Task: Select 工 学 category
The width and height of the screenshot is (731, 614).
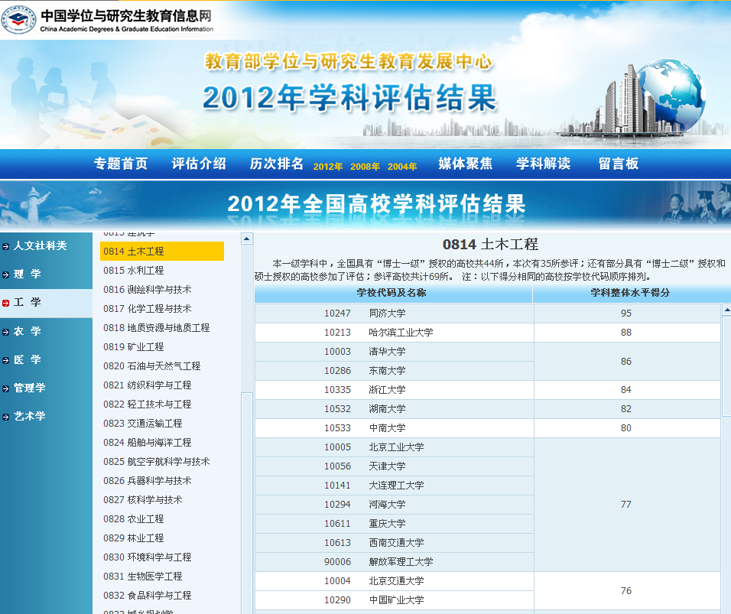Action: click(x=28, y=302)
